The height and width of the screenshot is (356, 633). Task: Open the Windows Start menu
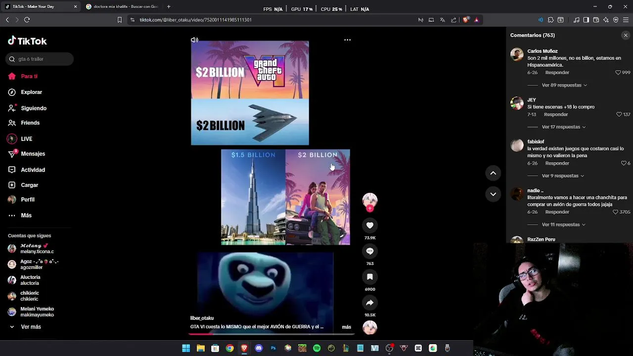(186, 349)
